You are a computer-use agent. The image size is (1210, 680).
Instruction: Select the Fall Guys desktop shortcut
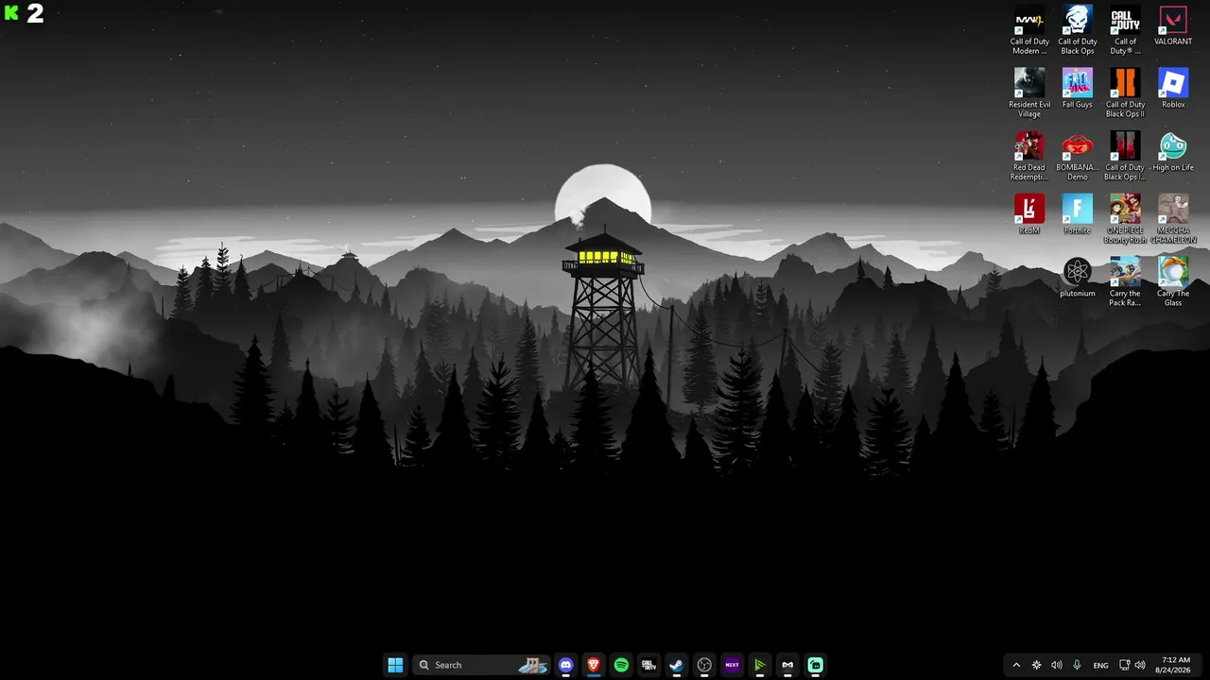click(1078, 89)
